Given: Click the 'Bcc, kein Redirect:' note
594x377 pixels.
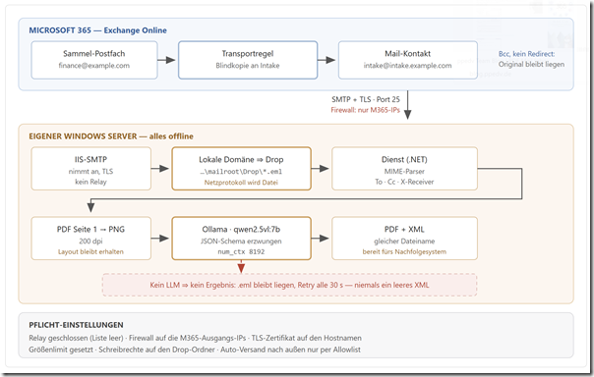Looking at the screenshot, I should [526, 54].
